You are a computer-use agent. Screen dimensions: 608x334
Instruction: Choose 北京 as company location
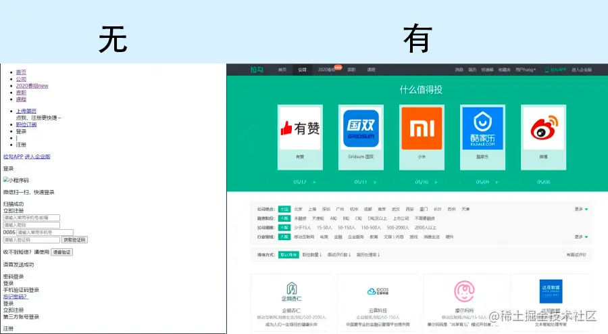pyautogui.click(x=298, y=209)
